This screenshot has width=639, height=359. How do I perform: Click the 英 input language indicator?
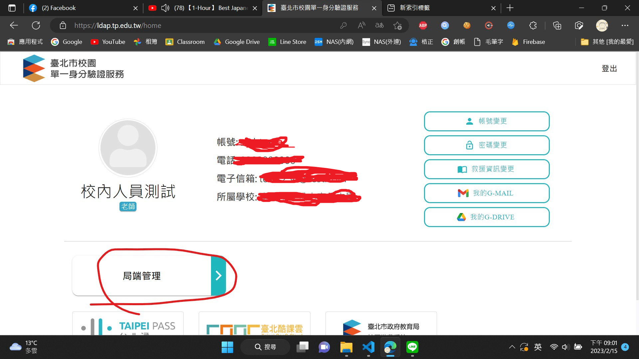(x=538, y=347)
